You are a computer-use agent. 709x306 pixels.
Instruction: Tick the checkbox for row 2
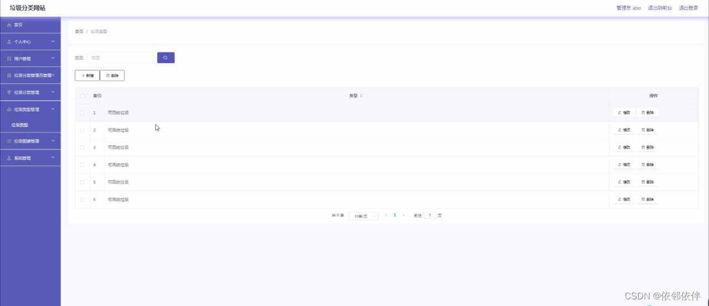click(83, 130)
